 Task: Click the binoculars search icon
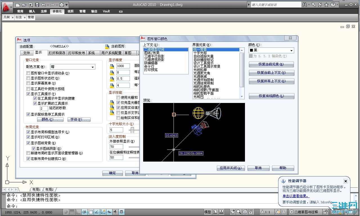click(305, 5)
